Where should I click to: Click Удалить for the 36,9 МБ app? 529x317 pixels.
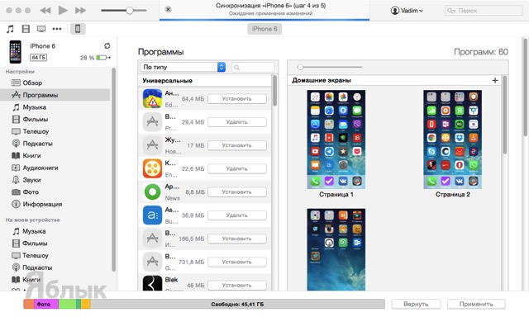(x=237, y=215)
